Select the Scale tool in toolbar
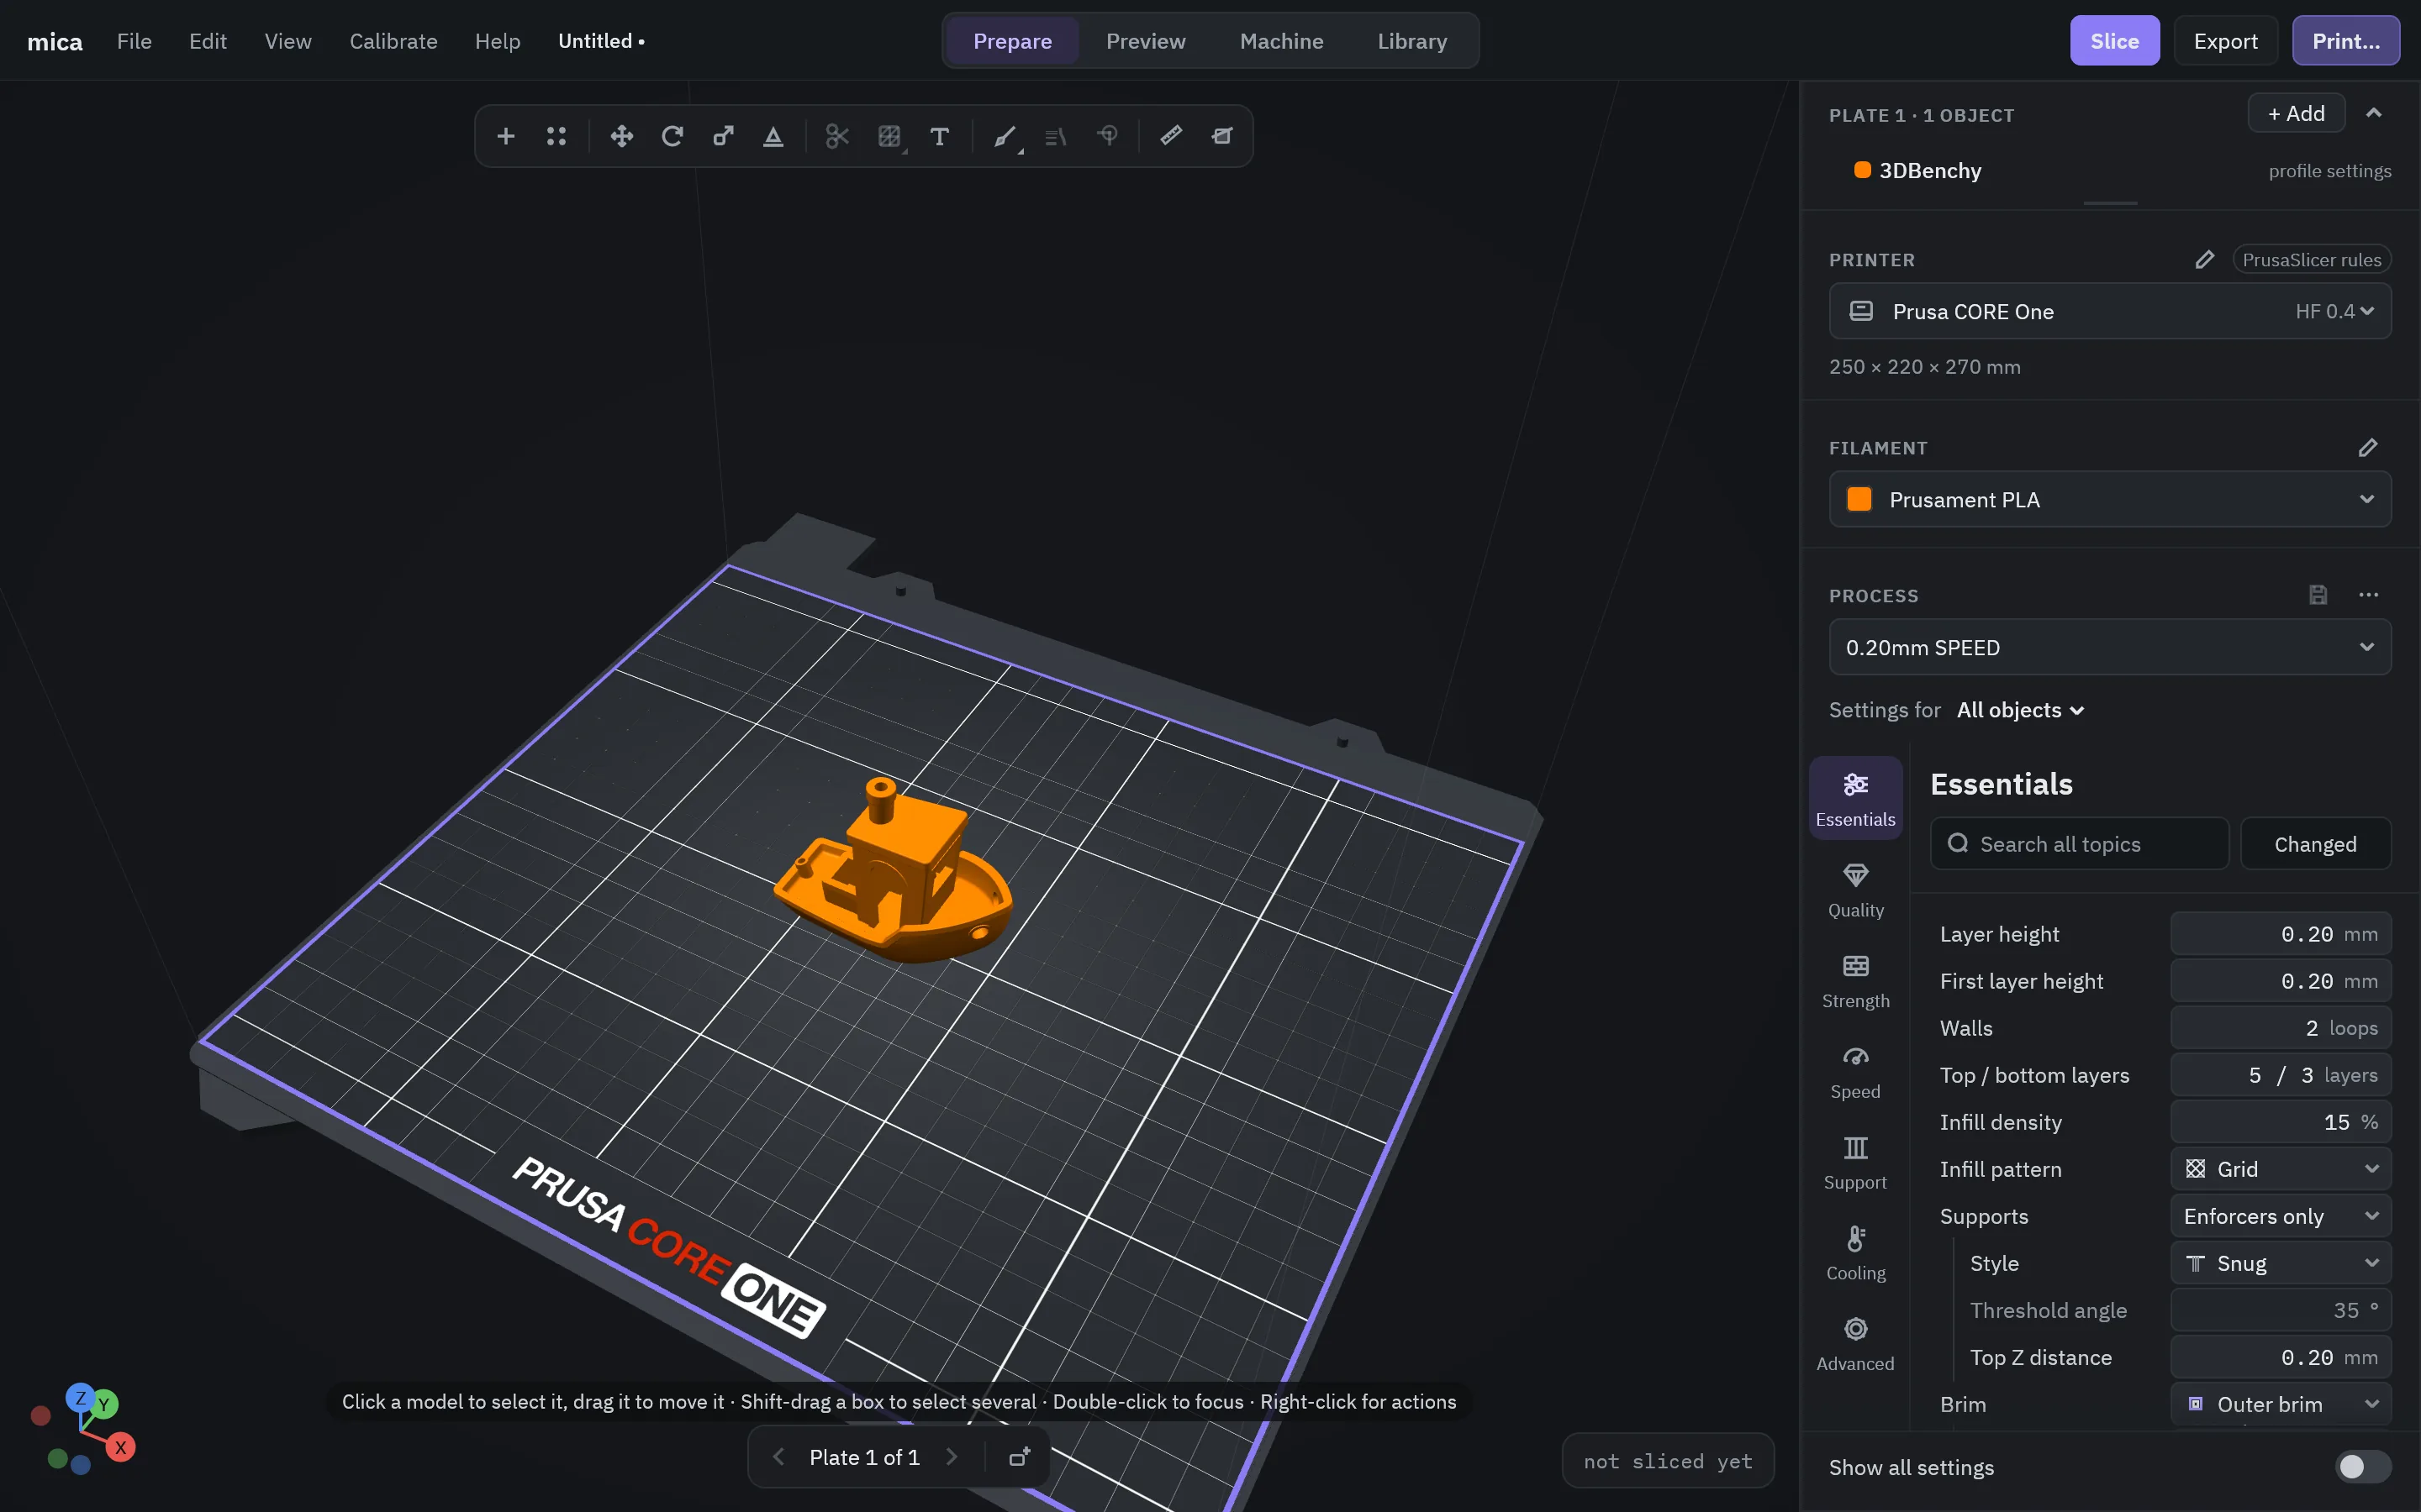The width and height of the screenshot is (2421, 1512). [722, 136]
